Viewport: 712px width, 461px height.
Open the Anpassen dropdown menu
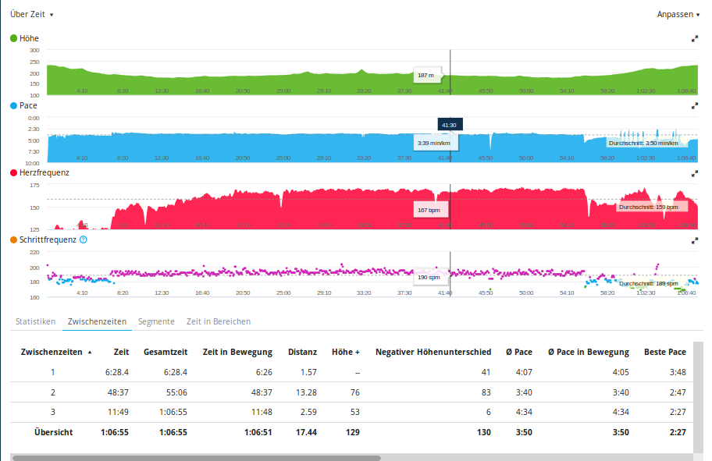(678, 14)
